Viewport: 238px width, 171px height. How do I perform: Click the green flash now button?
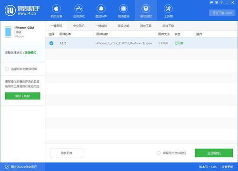[214, 153]
